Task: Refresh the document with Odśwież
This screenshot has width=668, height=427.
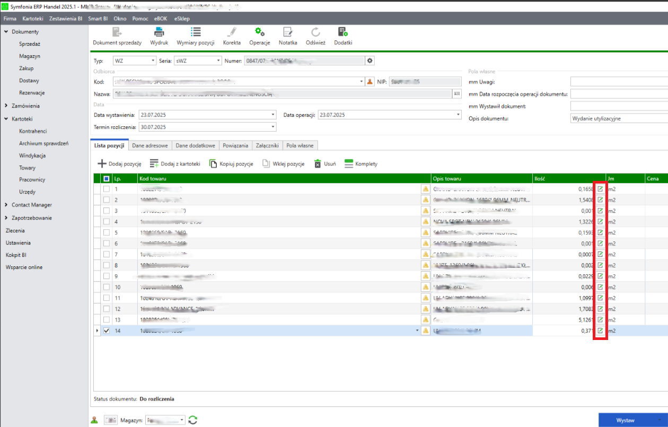Action: pyautogui.click(x=315, y=36)
